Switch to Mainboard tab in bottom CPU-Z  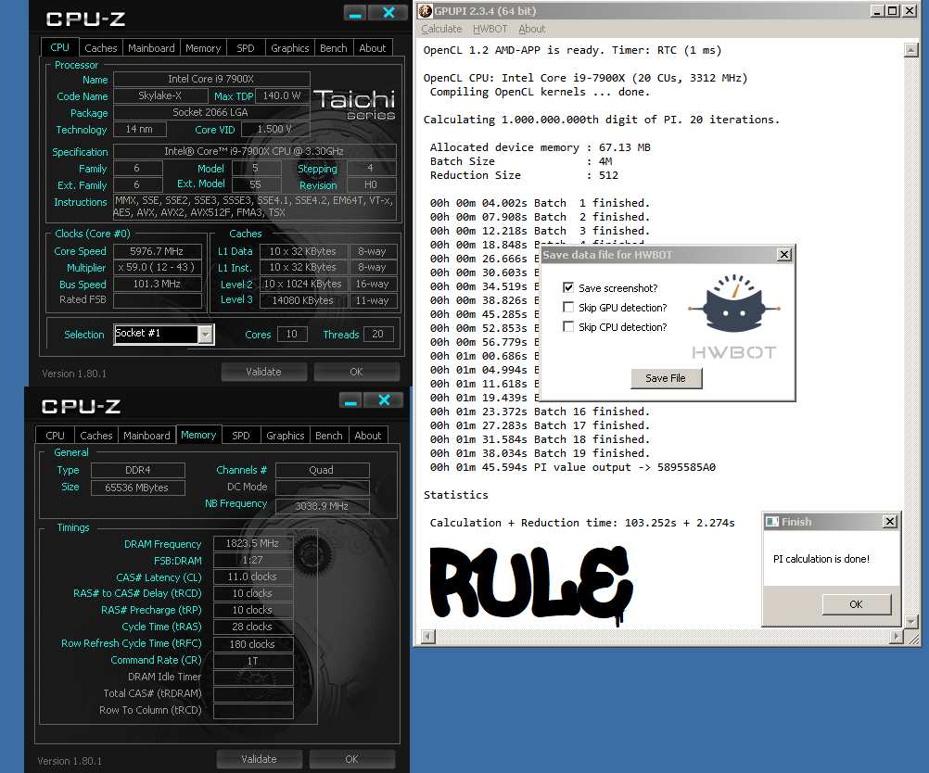click(x=146, y=436)
